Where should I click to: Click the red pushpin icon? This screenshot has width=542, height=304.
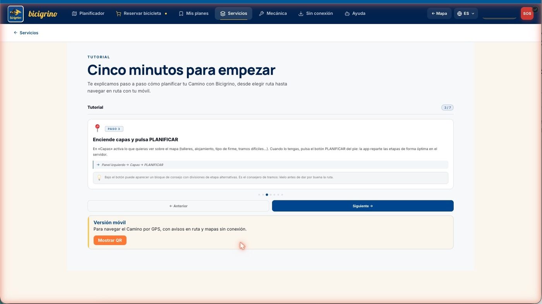tap(97, 128)
